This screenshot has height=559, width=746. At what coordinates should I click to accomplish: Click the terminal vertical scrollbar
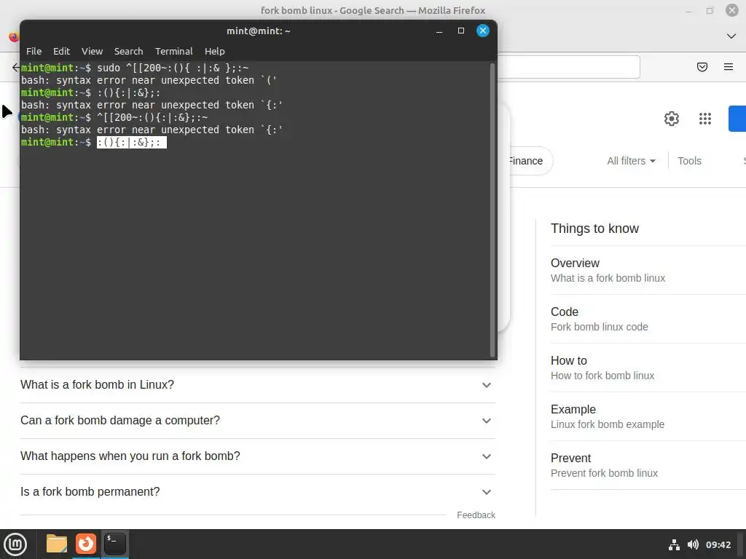(492, 210)
